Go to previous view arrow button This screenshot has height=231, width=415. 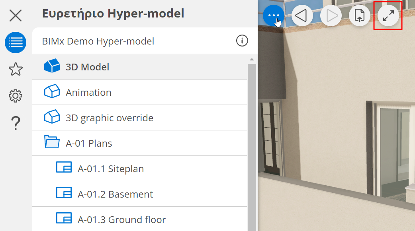pos(302,16)
